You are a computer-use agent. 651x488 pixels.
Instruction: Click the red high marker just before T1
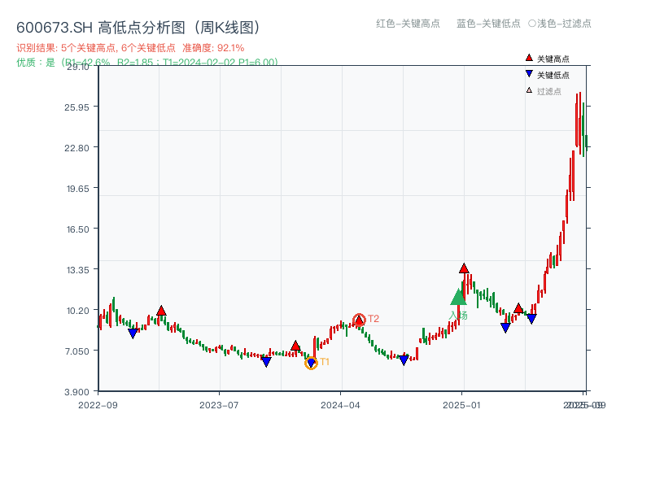click(295, 345)
